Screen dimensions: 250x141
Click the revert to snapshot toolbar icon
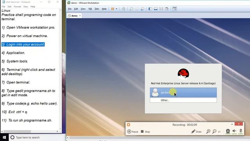137,9
